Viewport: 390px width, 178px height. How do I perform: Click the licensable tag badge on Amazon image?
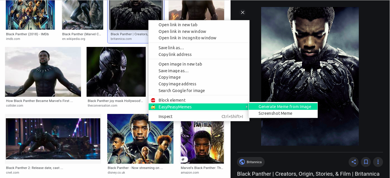click(x=184, y=159)
